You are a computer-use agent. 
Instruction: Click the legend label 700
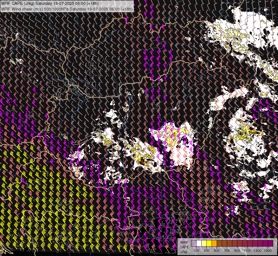(x=227, y=251)
